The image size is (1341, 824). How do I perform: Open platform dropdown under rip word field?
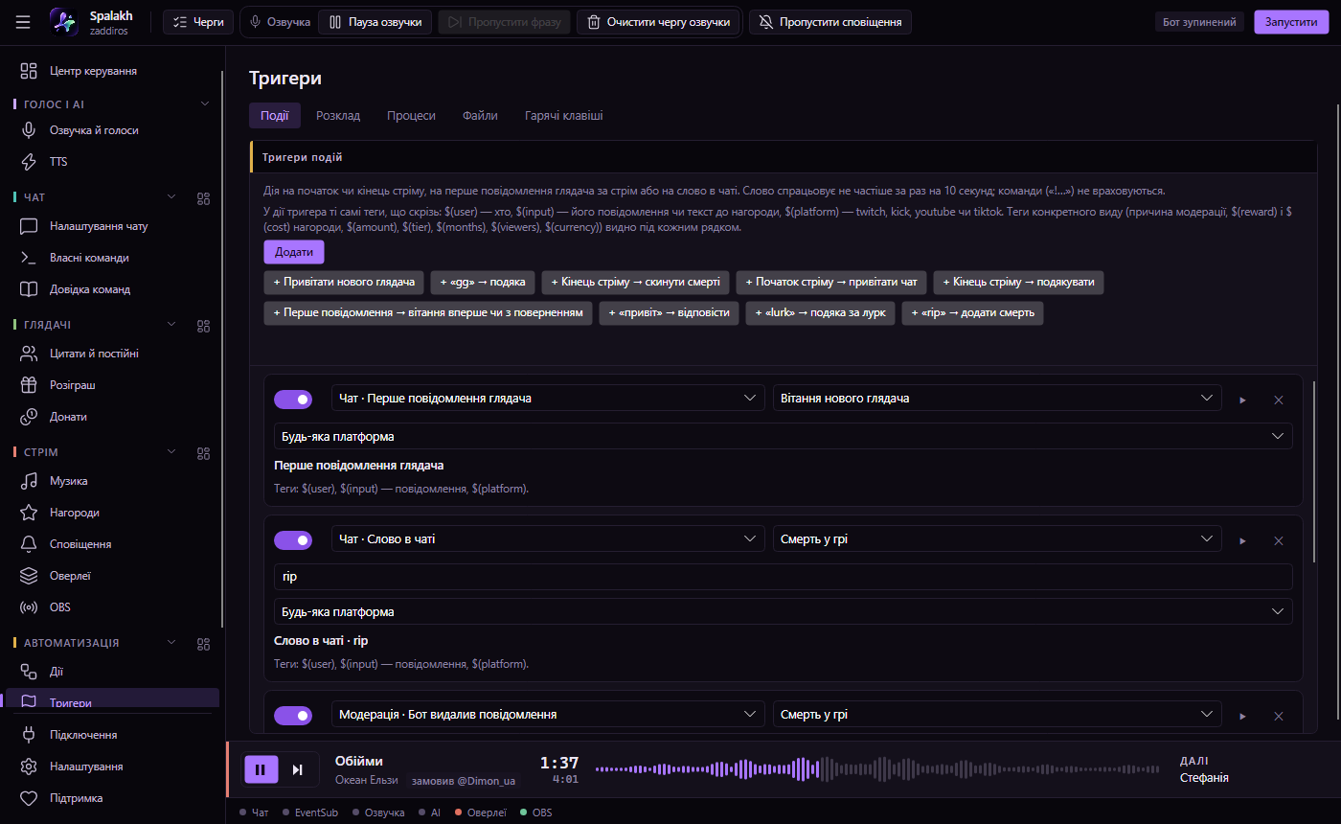[783, 611]
